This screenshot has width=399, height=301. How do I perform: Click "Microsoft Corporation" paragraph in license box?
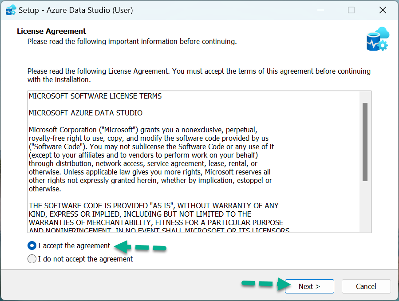click(151, 159)
